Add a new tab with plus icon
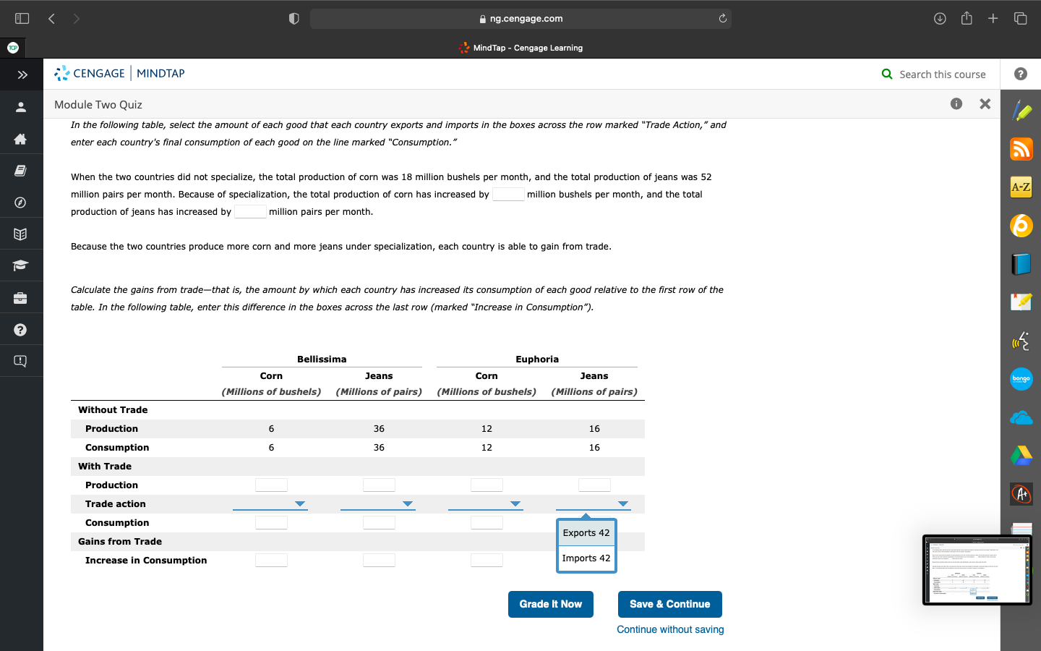The width and height of the screenshot is (1041, 651). tap(993, 18)
